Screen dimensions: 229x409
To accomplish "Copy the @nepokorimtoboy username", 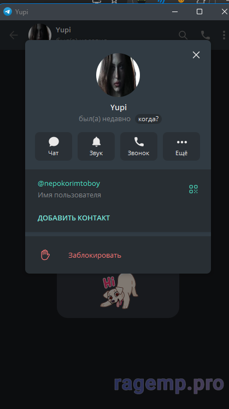I will click(x=69, y=184).
